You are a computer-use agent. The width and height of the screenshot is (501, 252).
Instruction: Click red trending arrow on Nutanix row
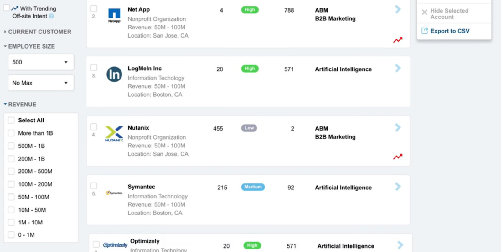pyautogui.click(x=398, y=157)
